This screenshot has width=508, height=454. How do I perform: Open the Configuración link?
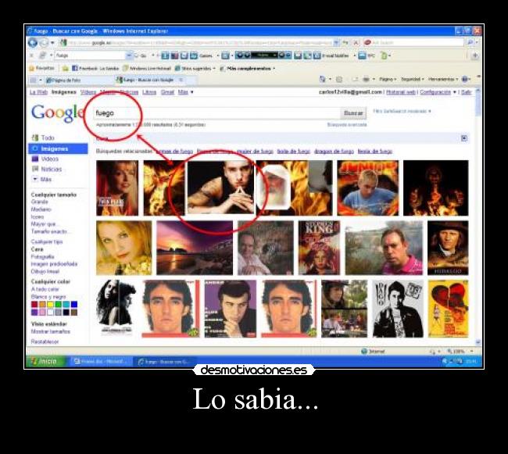(x=435, y=92)
